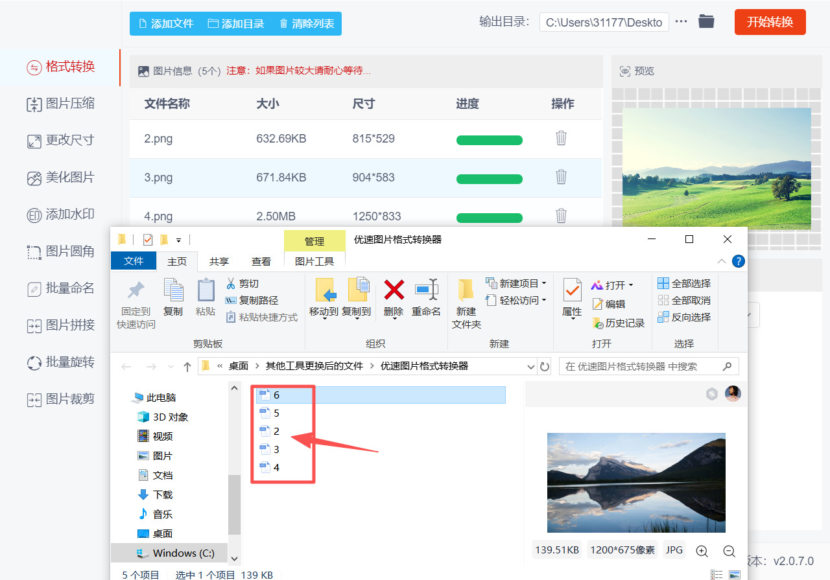Image resolution: width=830 pixels, height=580 pixels.
Task: Click 全部取消 in ribbon
Action: (684, 301)
